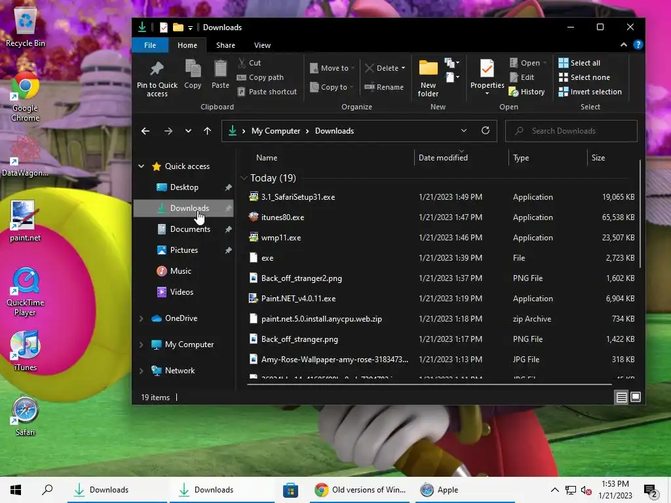Open the Delete dropdown arrow
The height and width of the screenshot is (503, 671).
click(403, 68)
